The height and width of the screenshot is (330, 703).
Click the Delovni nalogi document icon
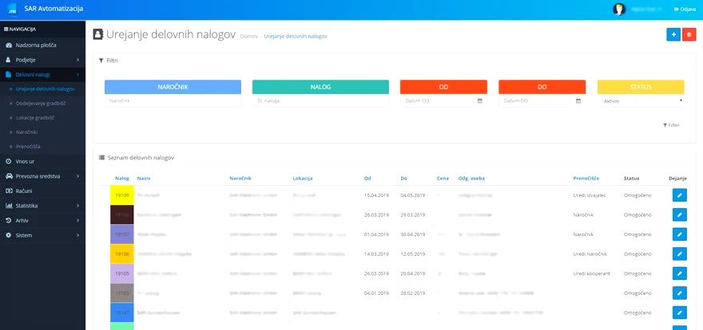click(x=8, y=75)
